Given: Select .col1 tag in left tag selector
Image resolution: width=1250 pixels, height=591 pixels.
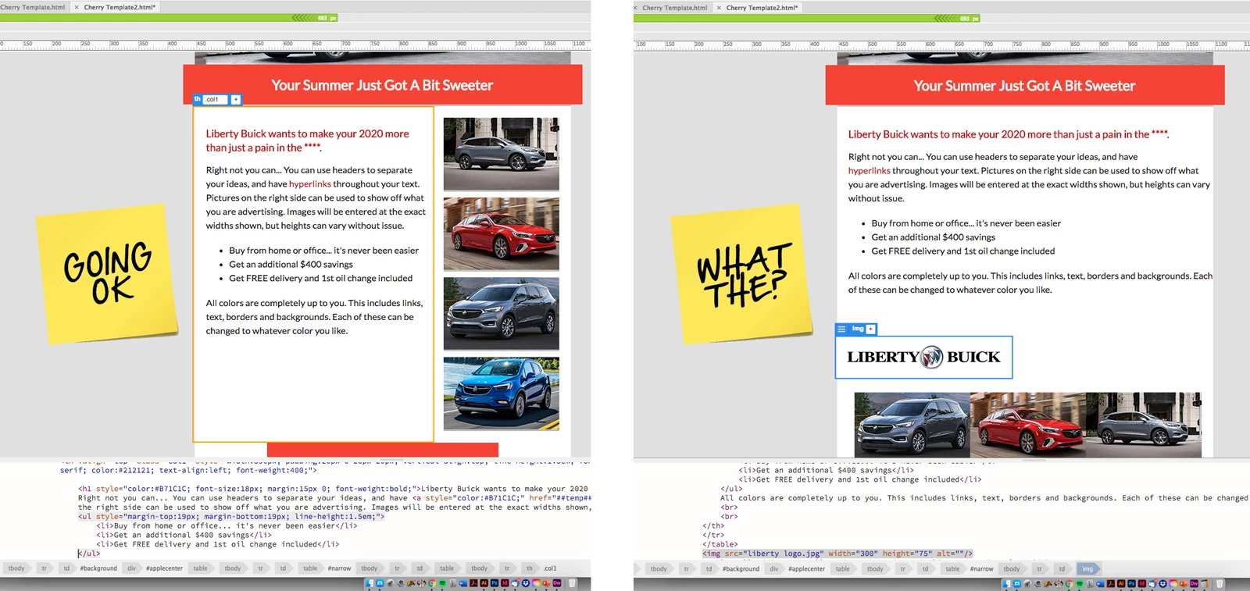Looking at the screenshot, I should 550,568.
